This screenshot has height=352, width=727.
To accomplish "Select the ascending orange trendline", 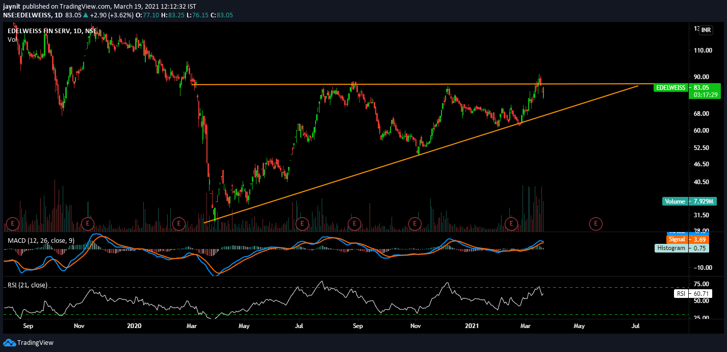I will pos(421,154).
